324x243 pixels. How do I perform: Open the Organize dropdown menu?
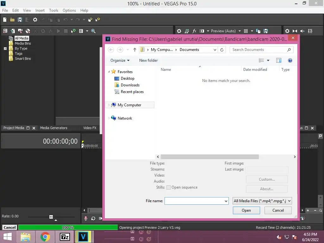point(120,60)
